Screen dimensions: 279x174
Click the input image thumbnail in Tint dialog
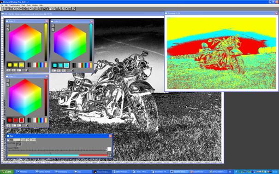(19, 144)
